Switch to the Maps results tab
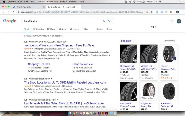Image resolution: width=185 pixels, height=116 pixels. pyautogui.click(x=51, y=29)
